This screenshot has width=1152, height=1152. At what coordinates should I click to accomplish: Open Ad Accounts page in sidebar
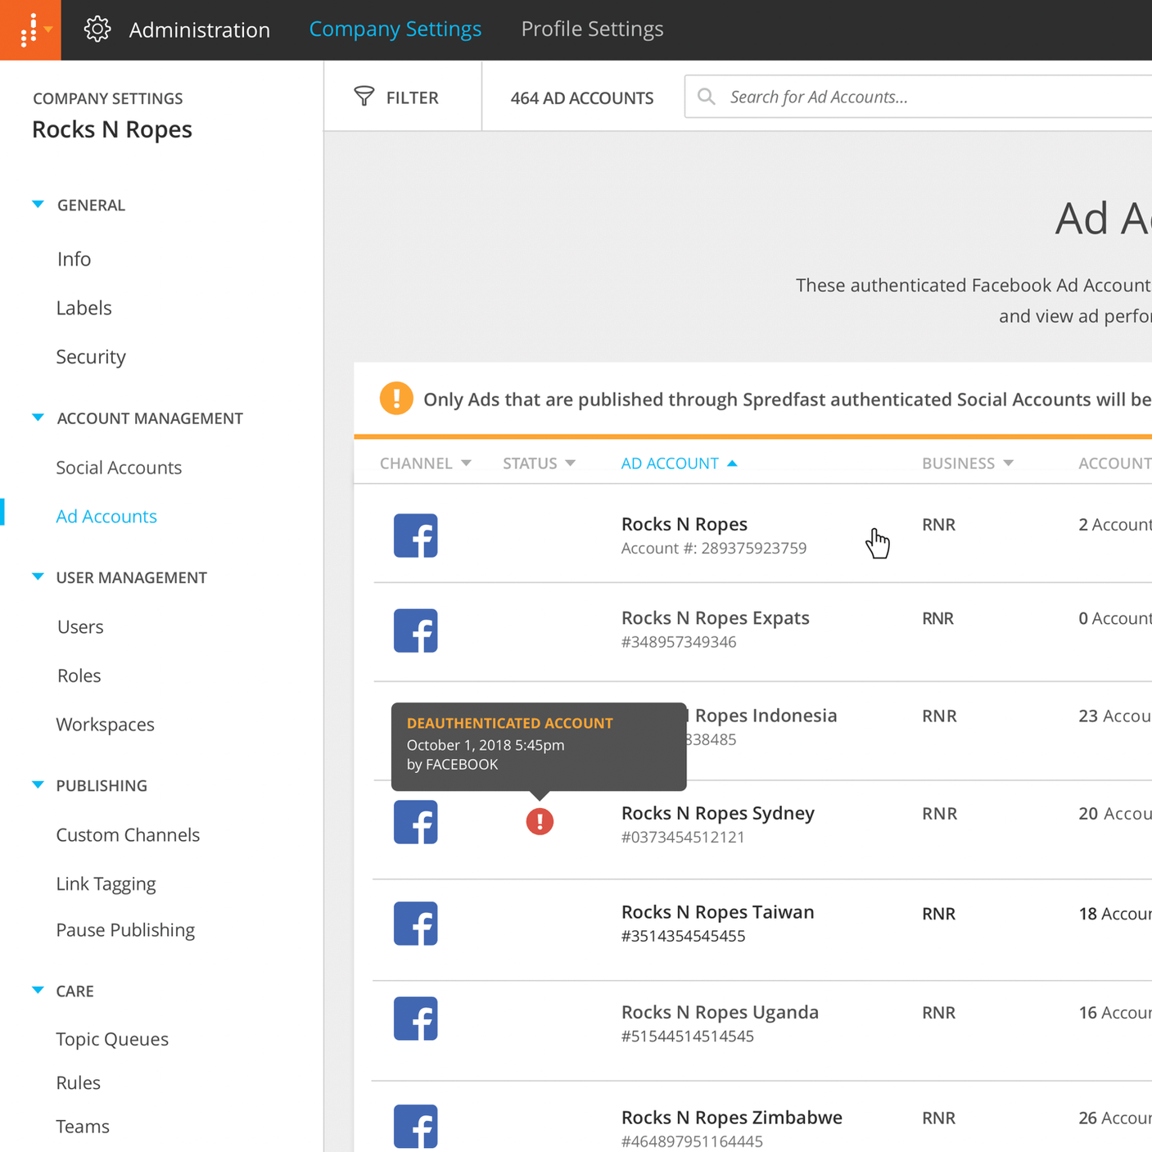(x=106, y=517)
